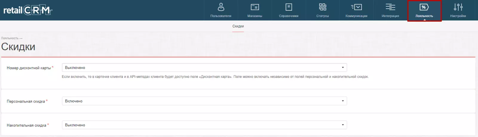Viewport: 478px width, 137px height.
Task: Open the Магазины stores section icon
Action: [x=255, y=7]
